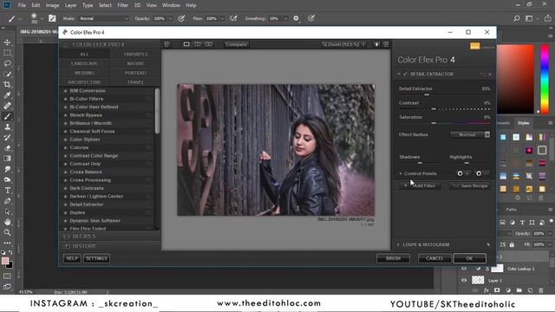Click the Settings button
Image resolution: width=555 pixels, height=312 pixels.
coord(96,258)
